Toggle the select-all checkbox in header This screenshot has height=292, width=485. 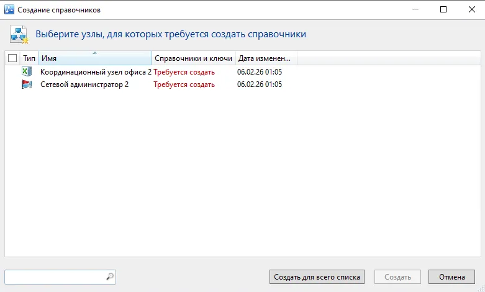tap(12, 58)
